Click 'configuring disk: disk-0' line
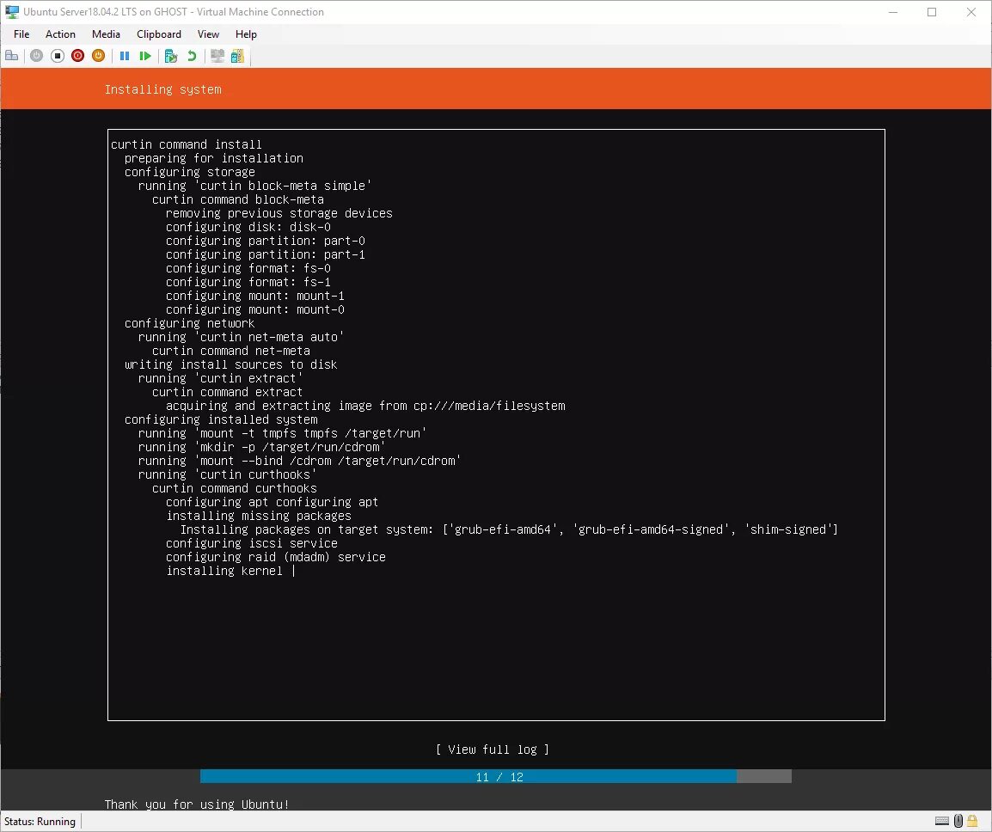 (248, 227)
